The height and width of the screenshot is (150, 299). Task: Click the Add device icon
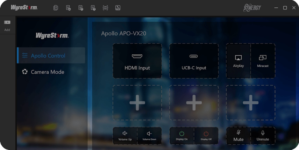pyautogui.click(x=7, y=22)
